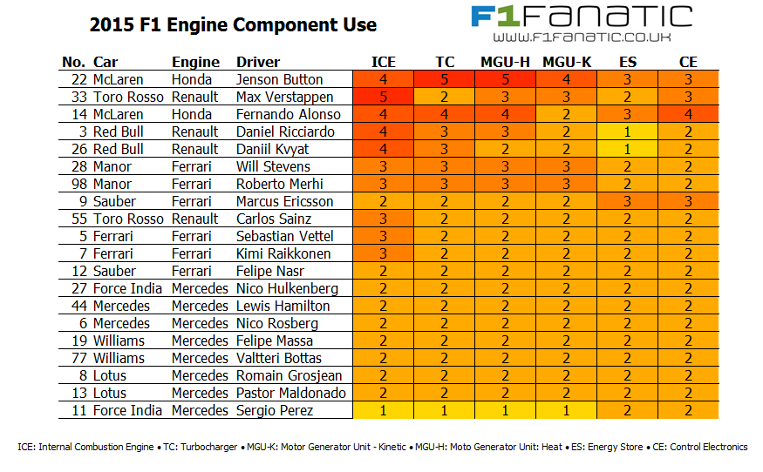Select the MGU-K column header
Screen dimensions: 763x472
coord(567,62)
